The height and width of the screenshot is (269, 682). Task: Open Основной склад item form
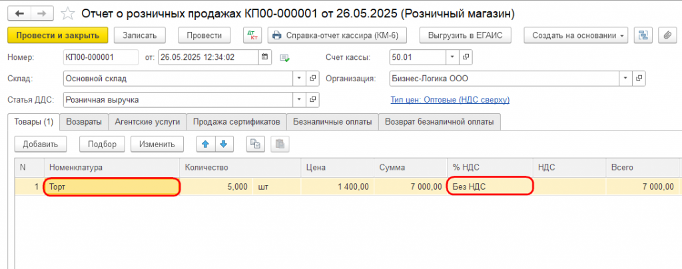click(x=312, y=79)
